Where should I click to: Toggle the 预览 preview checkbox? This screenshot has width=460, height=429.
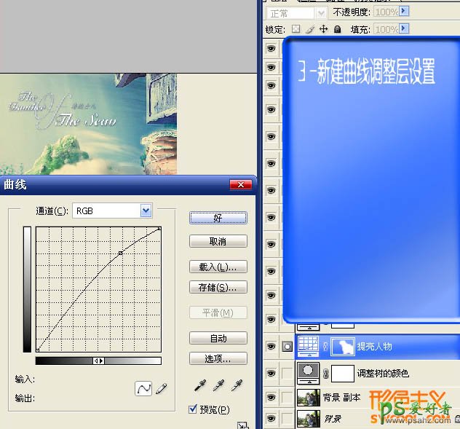[x=193, y=409]
